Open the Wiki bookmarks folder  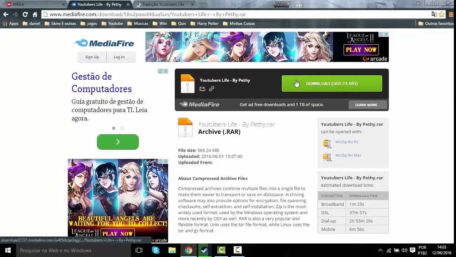(x=160, y=24)
